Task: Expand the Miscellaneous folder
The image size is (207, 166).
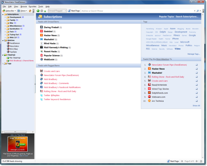Action: click(x=5, y=26)
